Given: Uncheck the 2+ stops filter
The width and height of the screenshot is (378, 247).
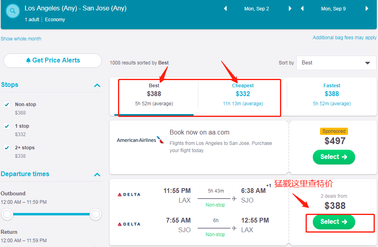Looking at the screenshot, I should click(7, 148).
